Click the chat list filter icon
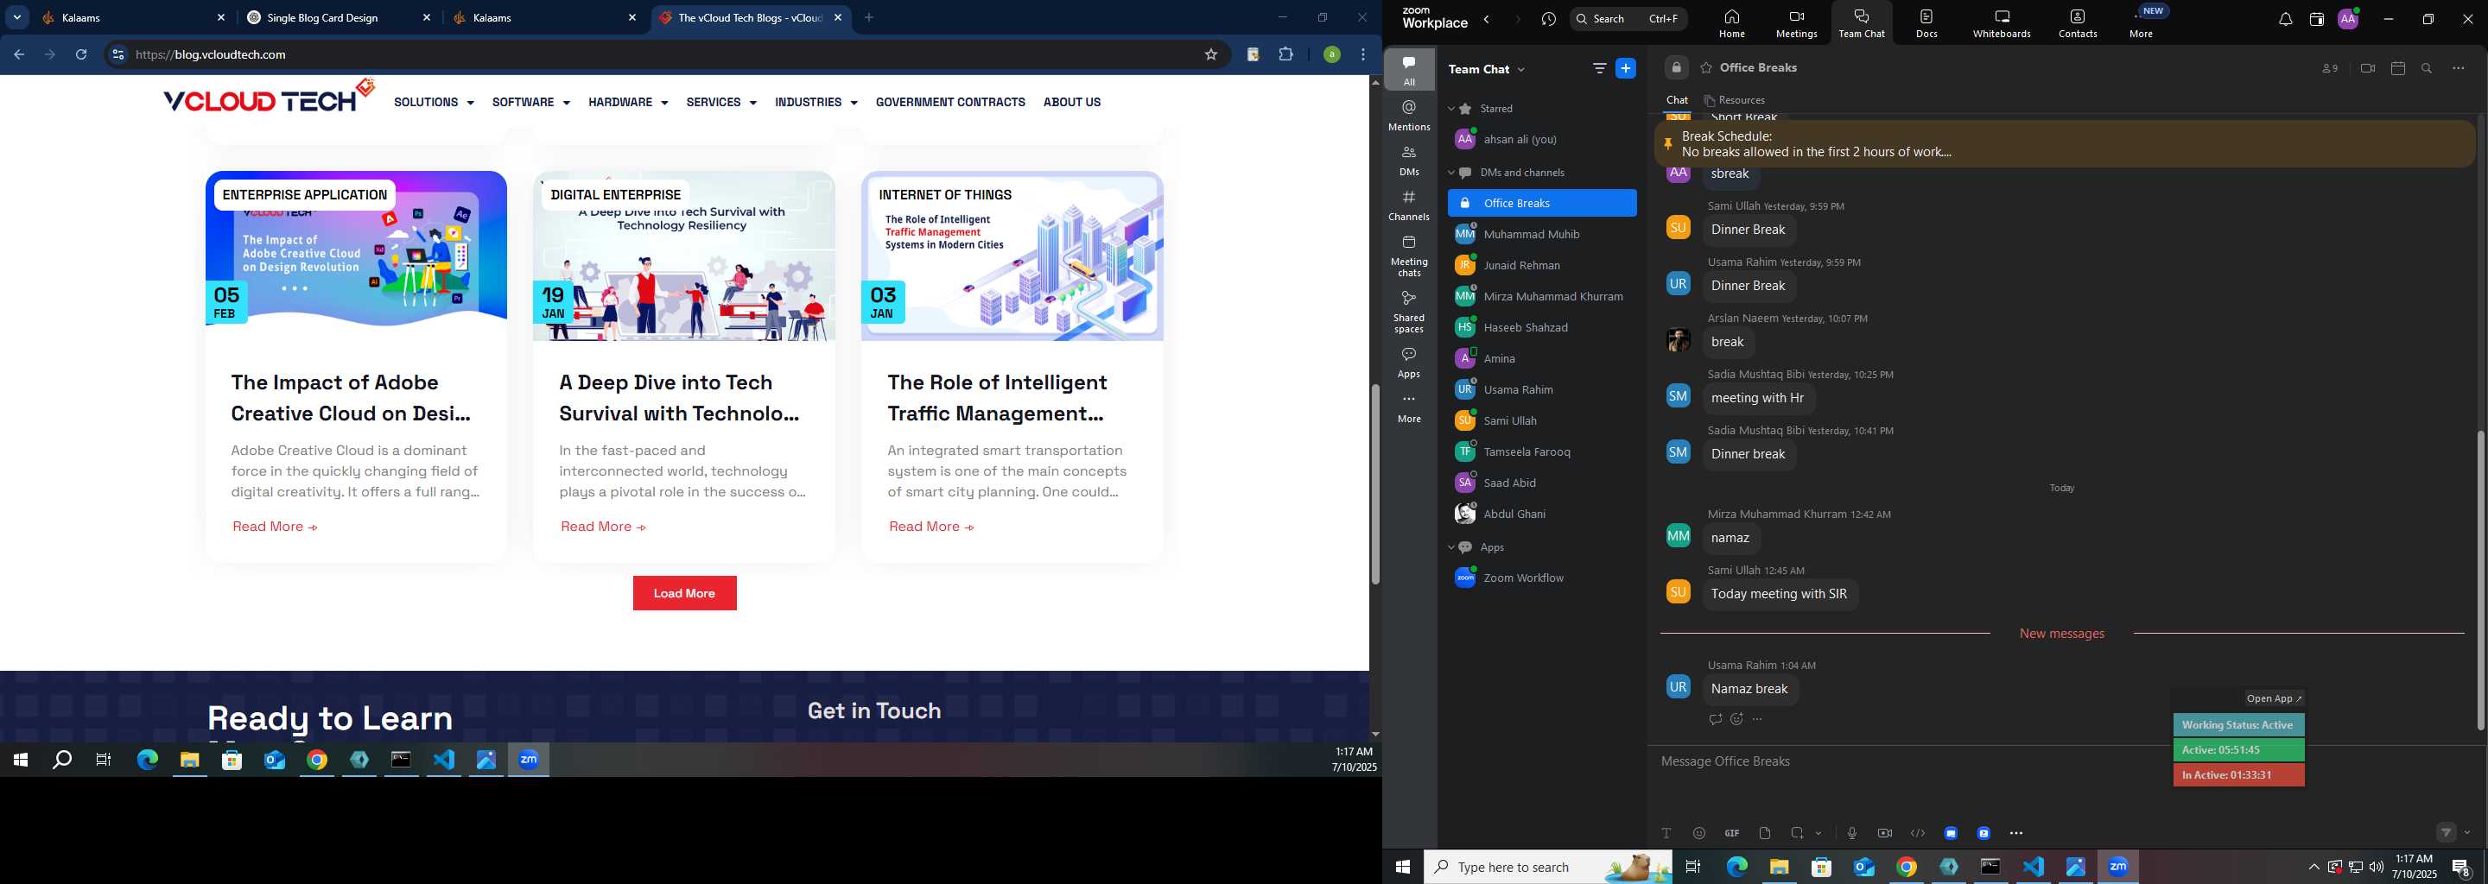 pos(1599,68)
